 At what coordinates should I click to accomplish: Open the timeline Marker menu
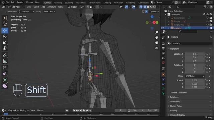pos(40,110)
